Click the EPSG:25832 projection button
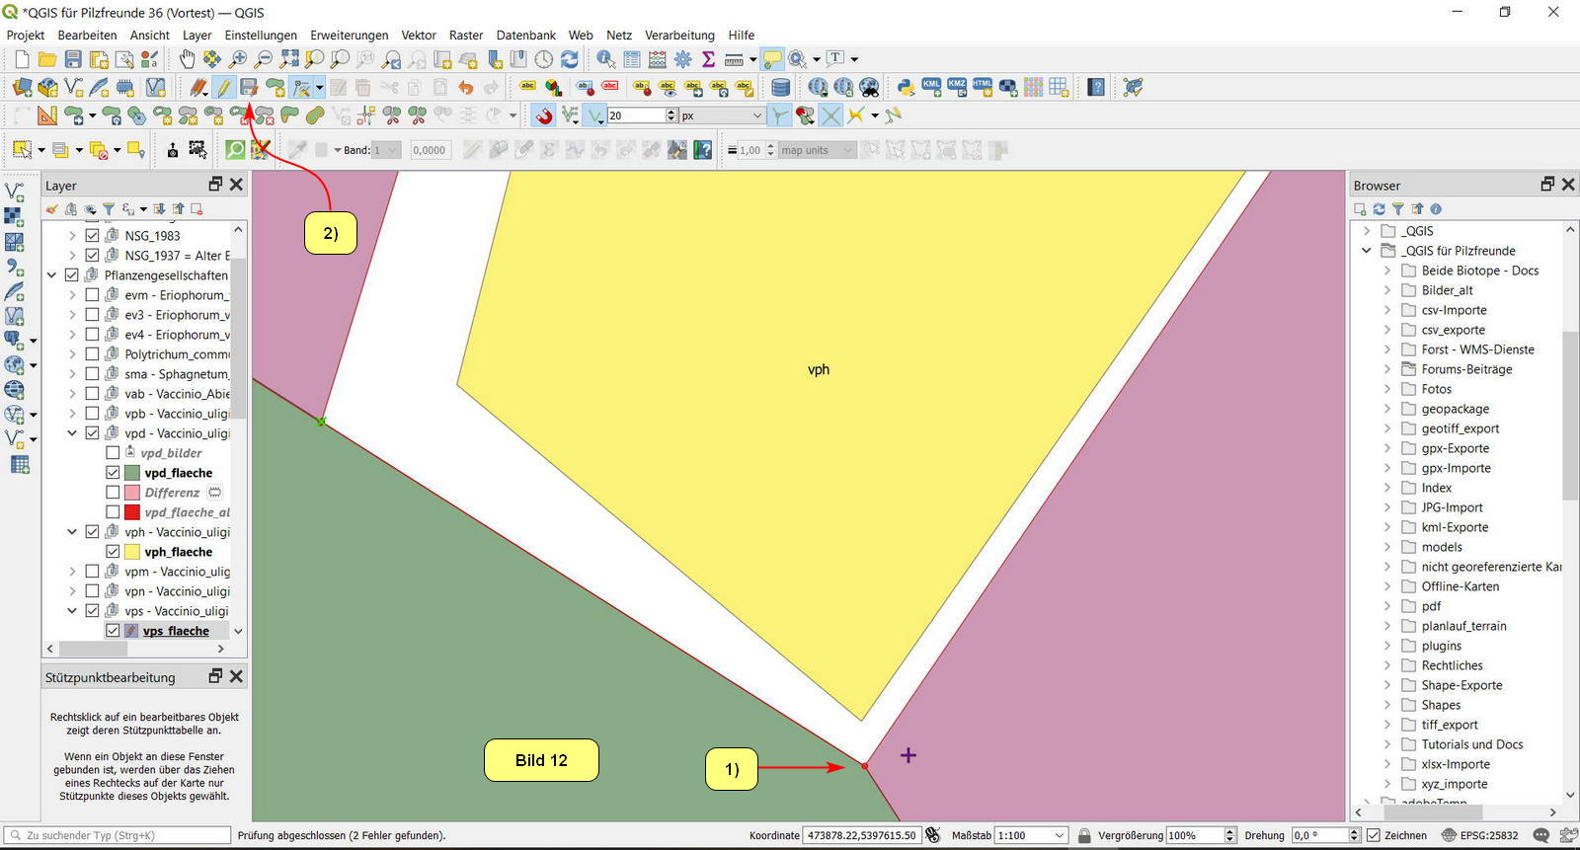Screen dimensions: 1580x850 point(1479,835)
